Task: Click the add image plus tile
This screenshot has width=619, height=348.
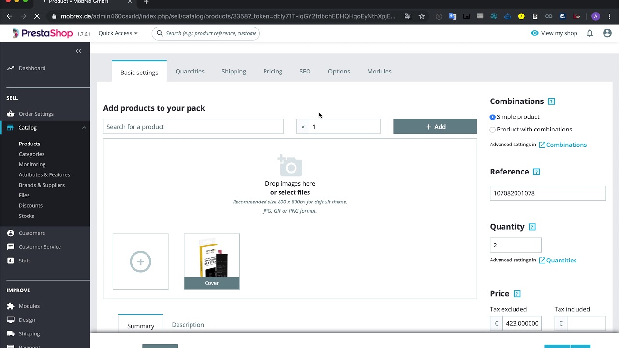Action: [x=141, y=261]
